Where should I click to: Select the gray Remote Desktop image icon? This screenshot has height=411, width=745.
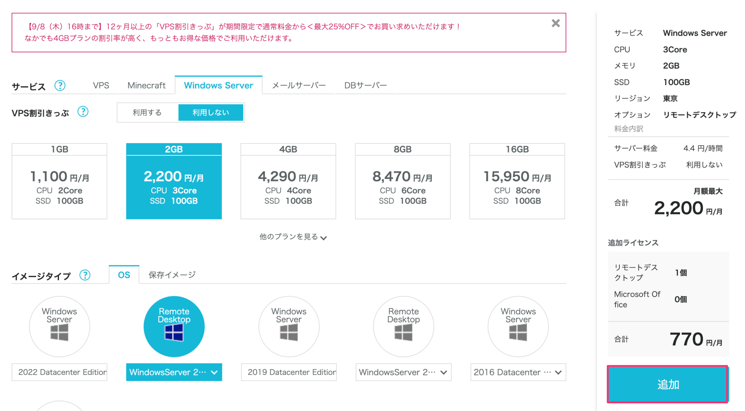click(x=403, y=327)
